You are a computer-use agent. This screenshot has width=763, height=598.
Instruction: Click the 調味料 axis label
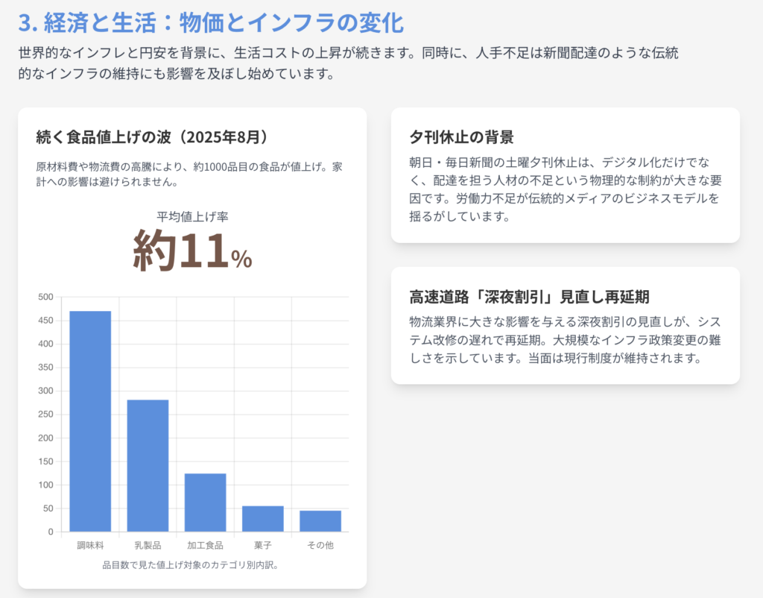[90, 545]
